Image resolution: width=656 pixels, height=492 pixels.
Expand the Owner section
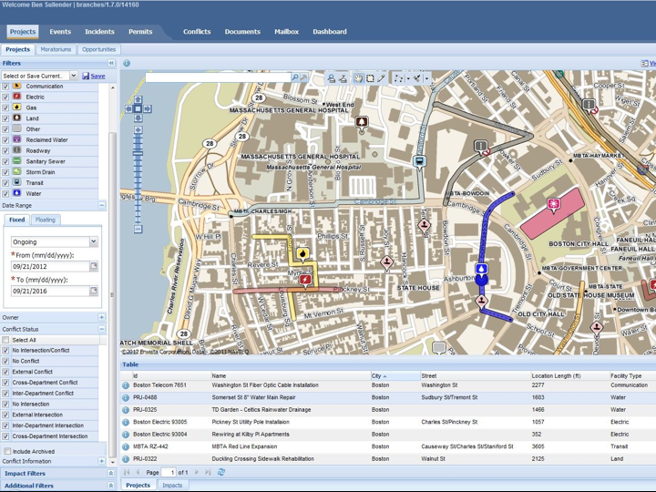tap(101, 318)
